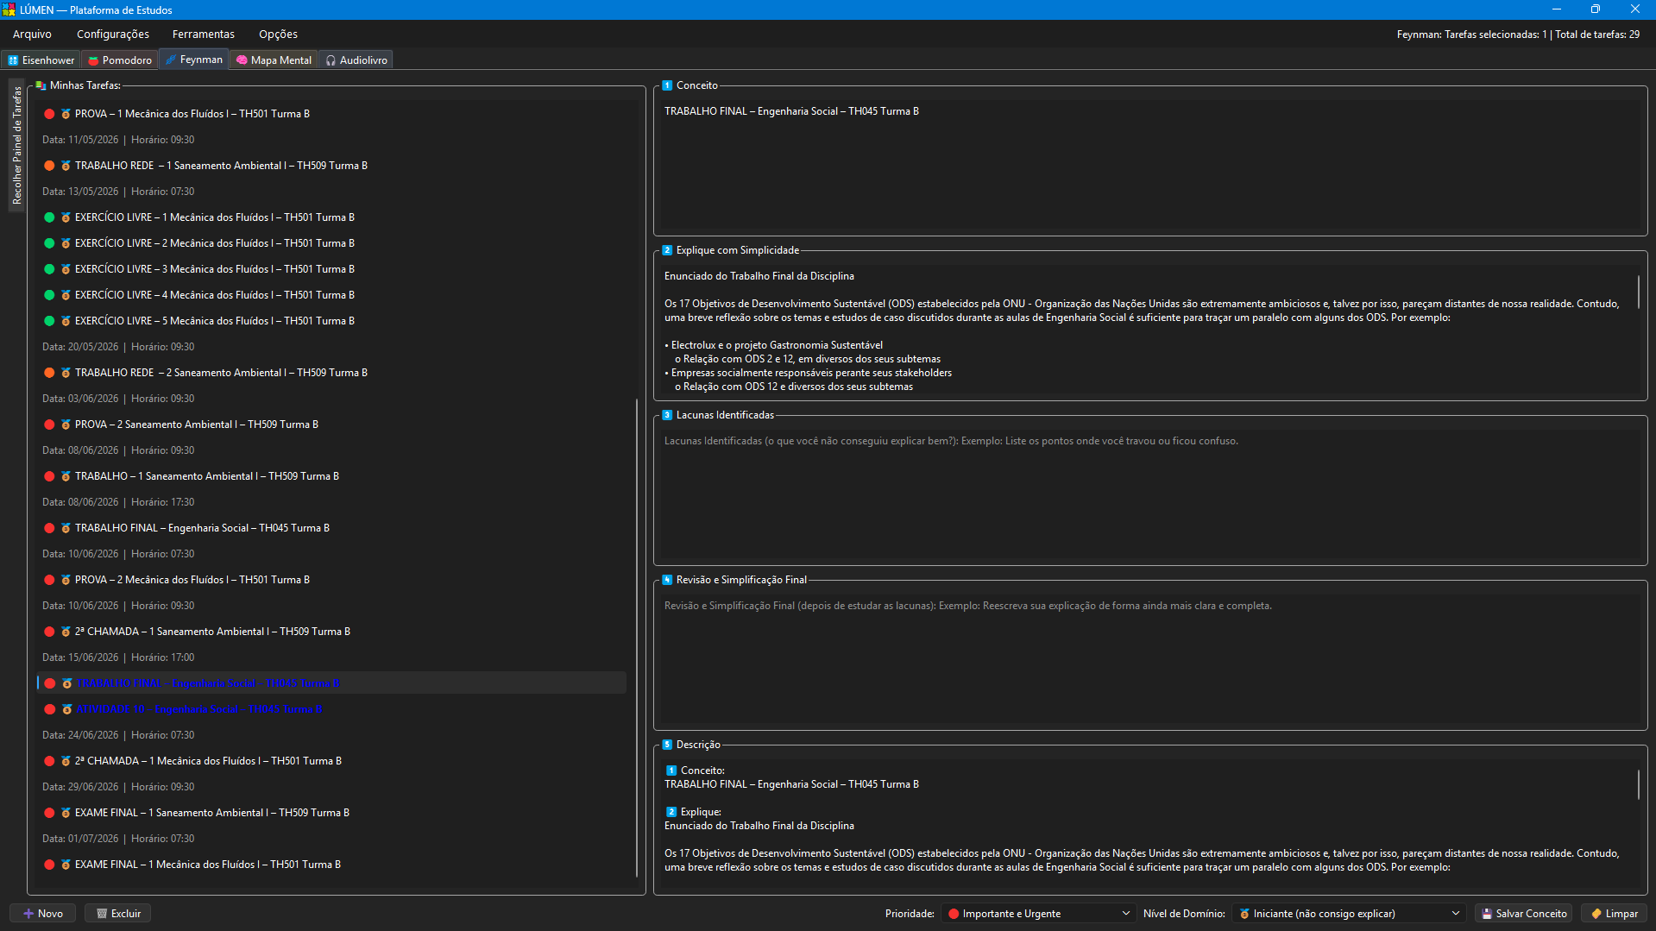Collapse the task panel via Recolher Painel de Tarefas
Viewport: 1656px width, 931px height.
click(x=16, y=145)
